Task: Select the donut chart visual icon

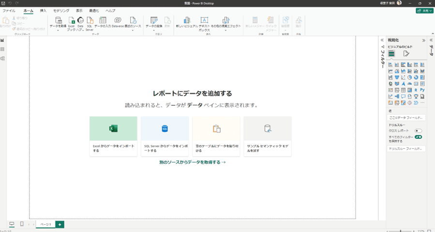Action: coord(416,77)
